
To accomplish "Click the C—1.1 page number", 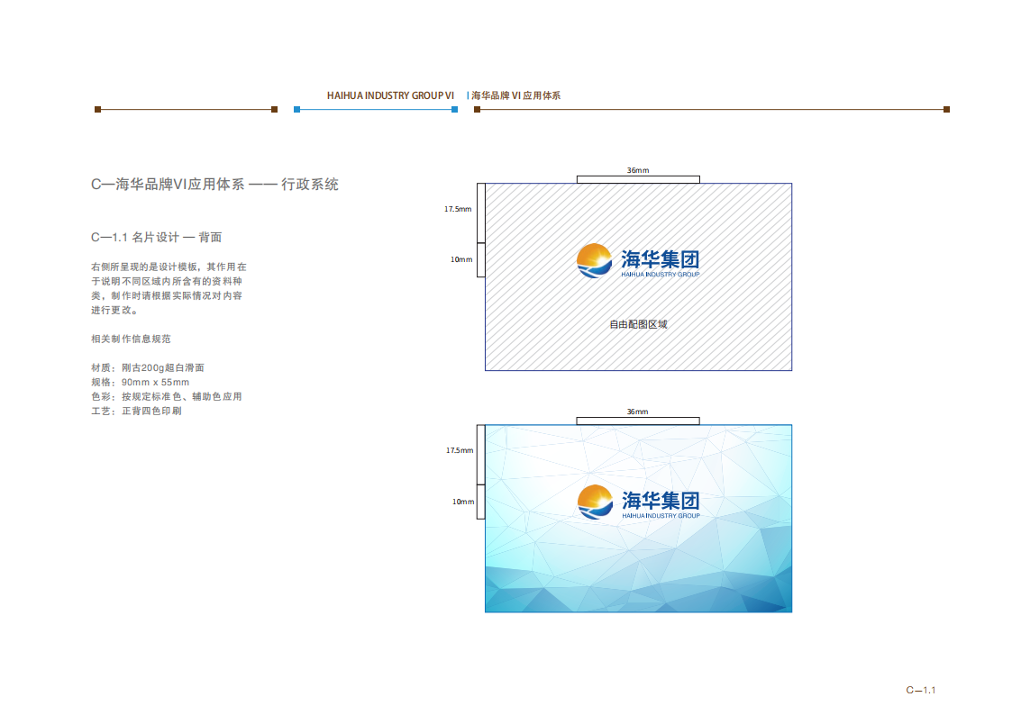I will pyautogui.click(x=921, y=691).
